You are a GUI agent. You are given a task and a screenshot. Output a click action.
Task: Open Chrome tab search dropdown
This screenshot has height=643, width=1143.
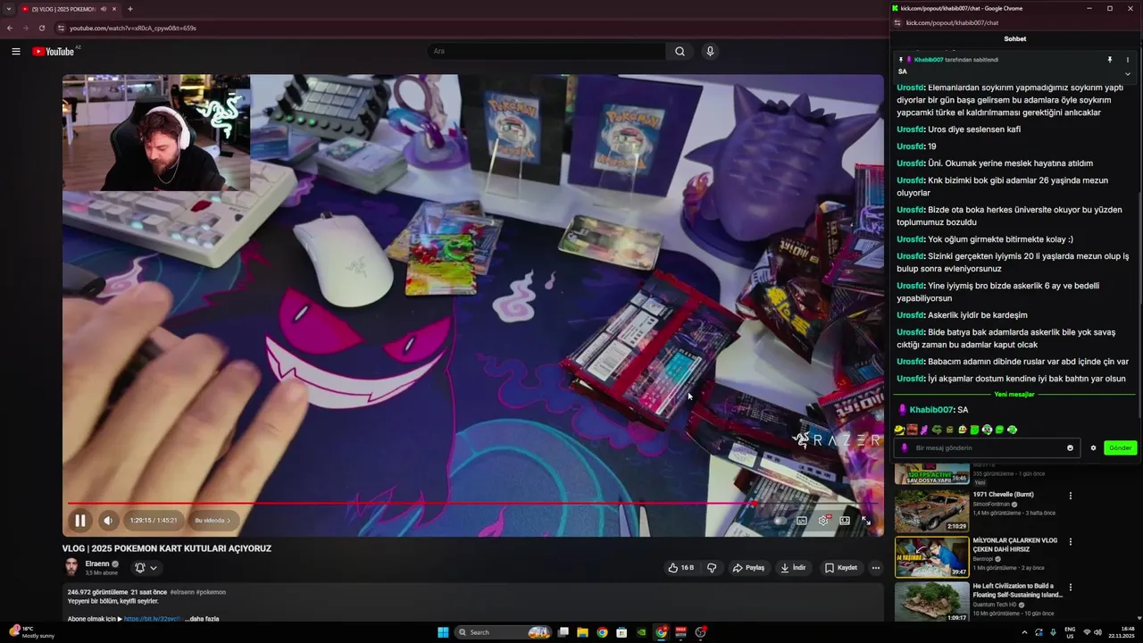(x=8, y=9)
